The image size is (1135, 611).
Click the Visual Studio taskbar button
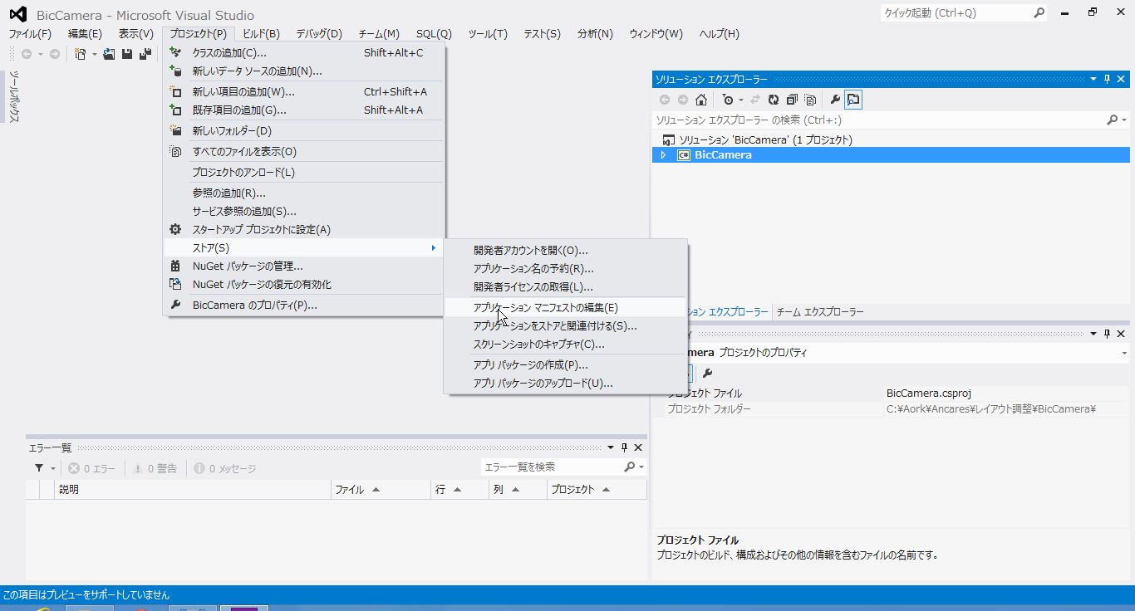coord(244,608)
